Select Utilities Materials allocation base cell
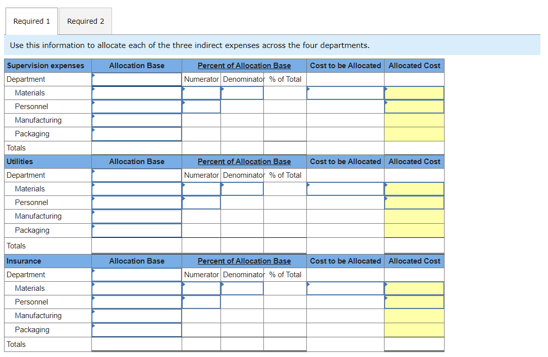 click(x=137, y=189)
